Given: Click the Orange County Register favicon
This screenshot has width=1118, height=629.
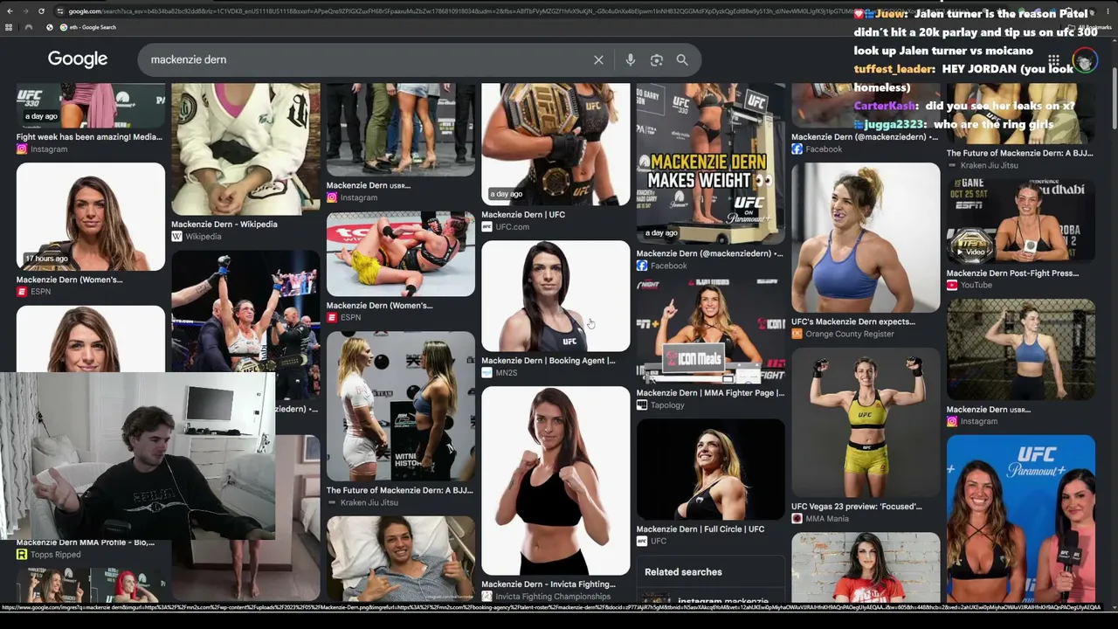Looking at the screenshot, I should [x=797, y=334].
